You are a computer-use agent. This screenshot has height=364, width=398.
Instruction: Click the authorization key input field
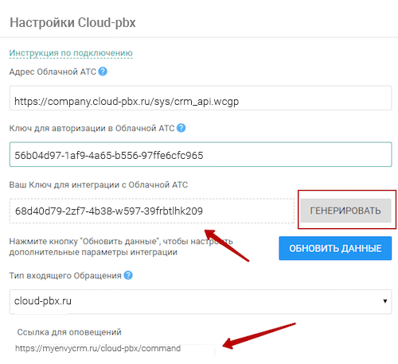201,154
